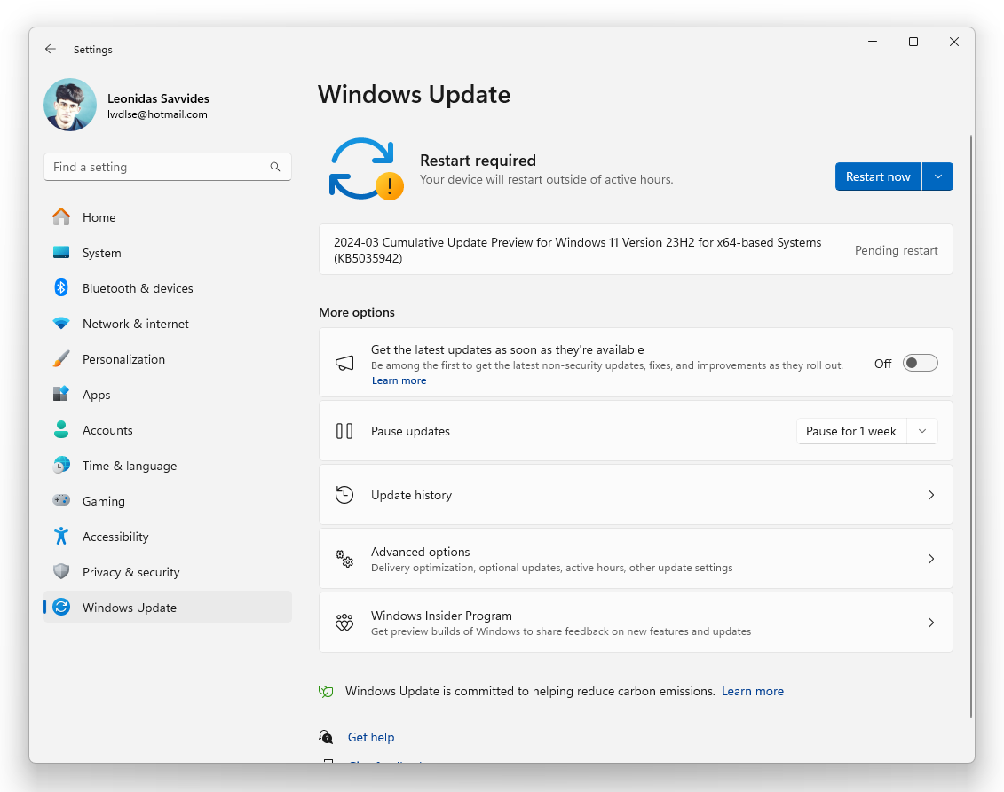Click the Personalization paintbrush icon
The image size is (1004, 792).
(x=61, y=359)
